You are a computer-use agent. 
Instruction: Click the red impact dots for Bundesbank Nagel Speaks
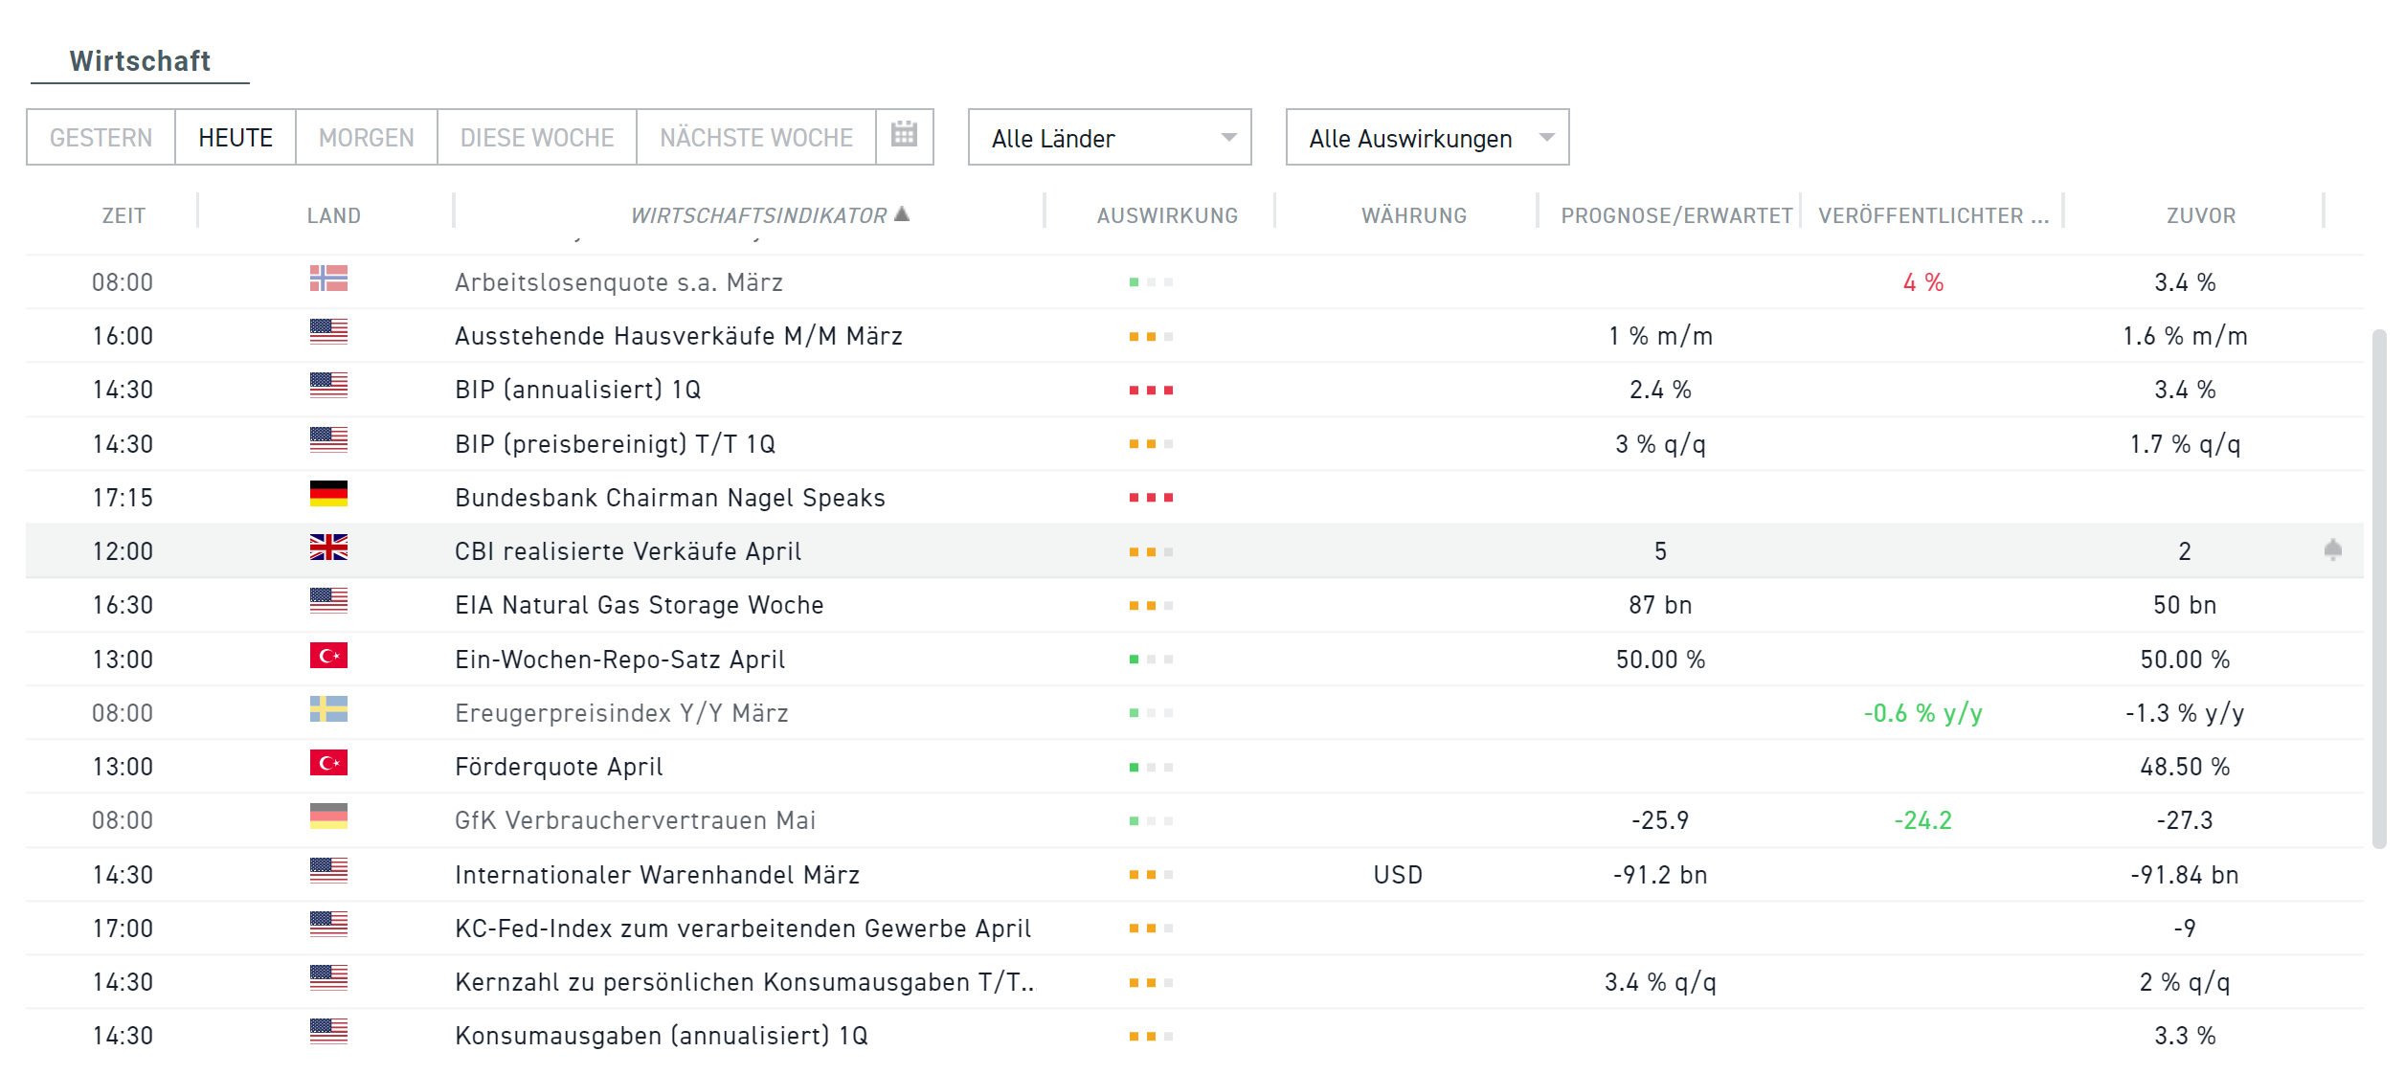[x=1152, y=497]
